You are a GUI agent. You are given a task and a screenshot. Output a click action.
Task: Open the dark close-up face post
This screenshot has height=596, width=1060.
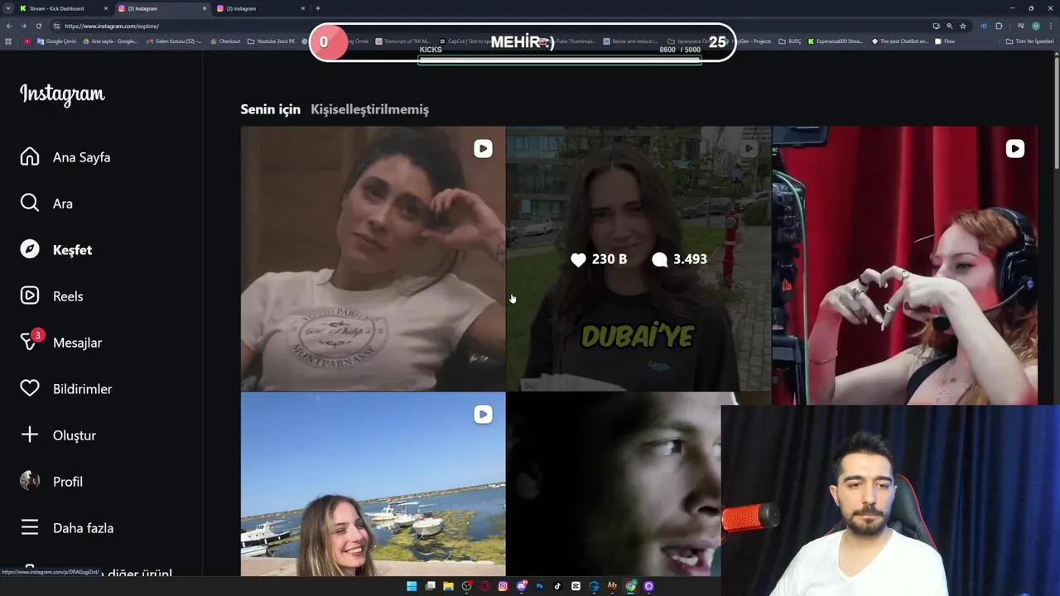click(614, 483)
